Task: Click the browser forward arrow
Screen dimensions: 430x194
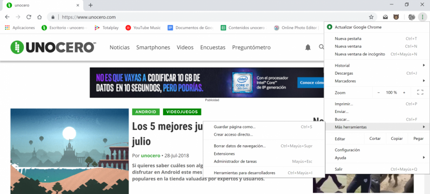Action: click(x=18, y=17)
